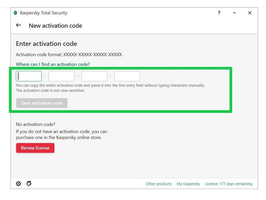266x200 pixels.
Task: Open the Other products link
Action: [159, 184]
